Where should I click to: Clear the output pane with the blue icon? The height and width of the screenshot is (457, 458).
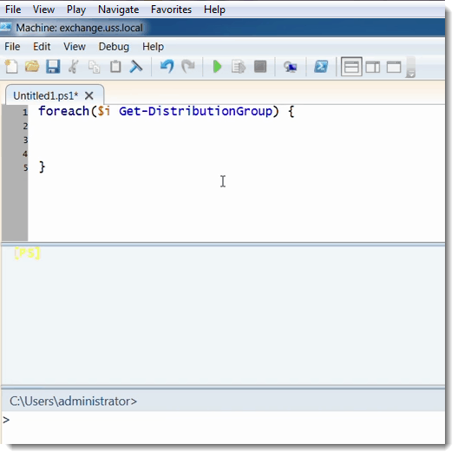136,67
